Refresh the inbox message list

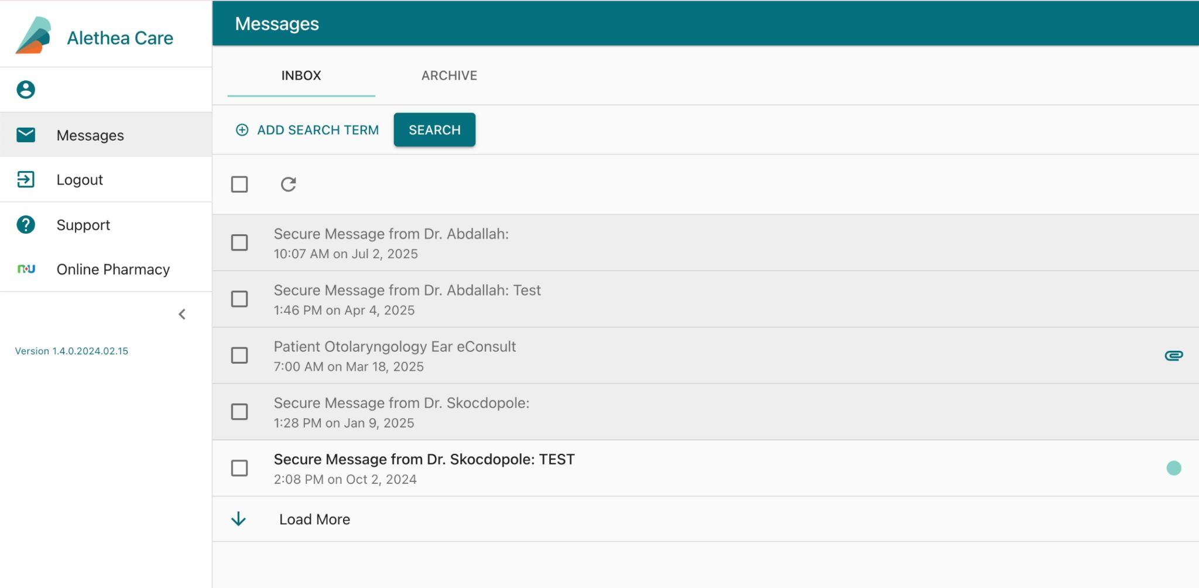[x=288, y=184]
